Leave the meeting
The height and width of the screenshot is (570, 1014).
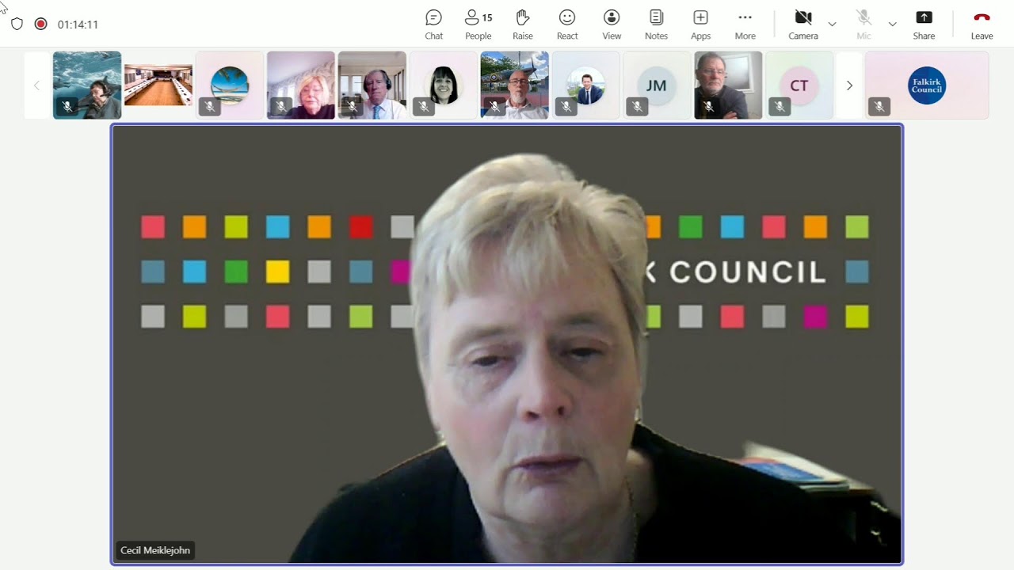[982, 25]
